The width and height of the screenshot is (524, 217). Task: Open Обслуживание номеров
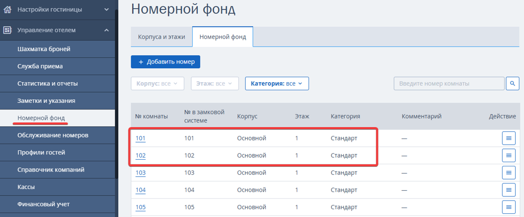pyautogui.click(x=57, y=135)
